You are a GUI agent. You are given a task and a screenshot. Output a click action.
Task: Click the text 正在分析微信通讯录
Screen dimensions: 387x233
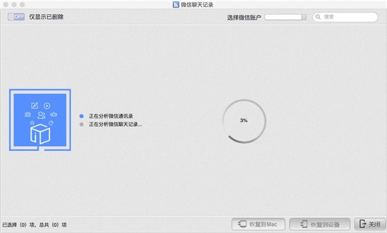click(111, 116)
